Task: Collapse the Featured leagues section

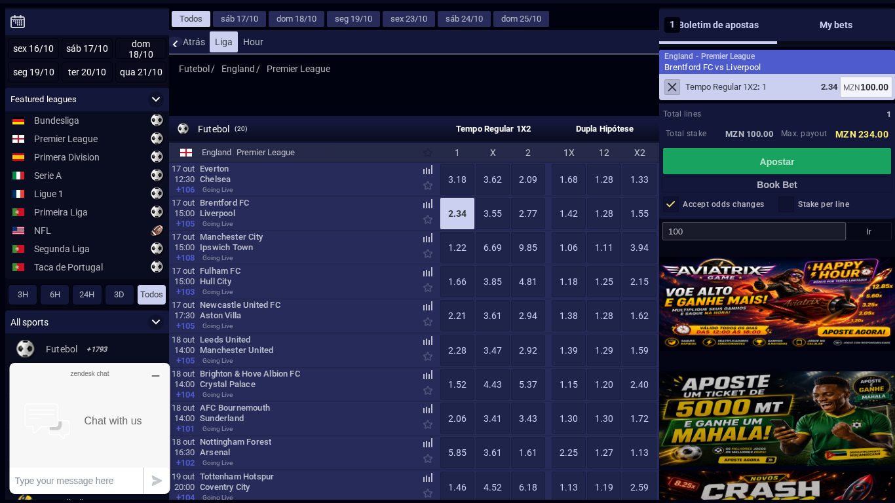Action: tap(156, 100)
